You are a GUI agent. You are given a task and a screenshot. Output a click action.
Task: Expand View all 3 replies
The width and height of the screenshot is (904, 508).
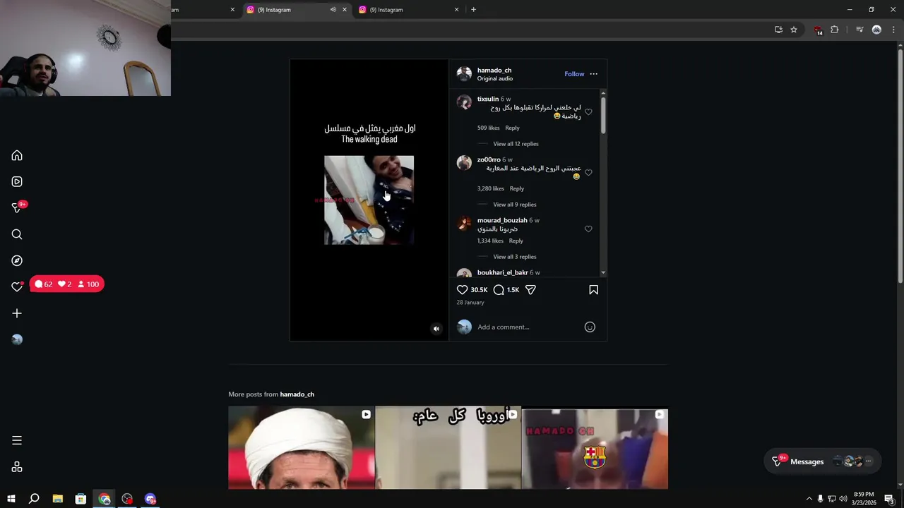click(515, 257)
